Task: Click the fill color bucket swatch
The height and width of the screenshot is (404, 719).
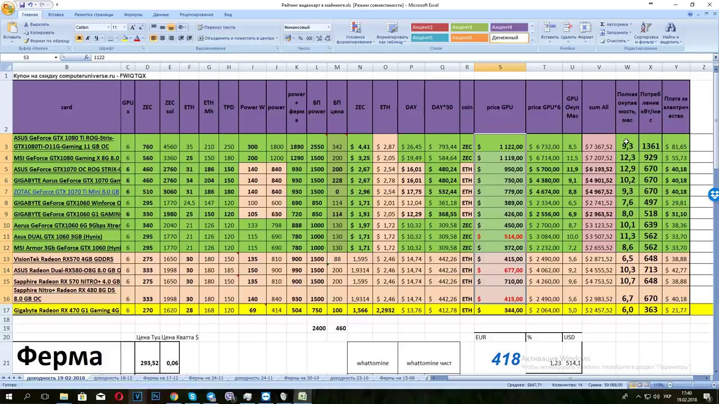Action: (124, 38)
